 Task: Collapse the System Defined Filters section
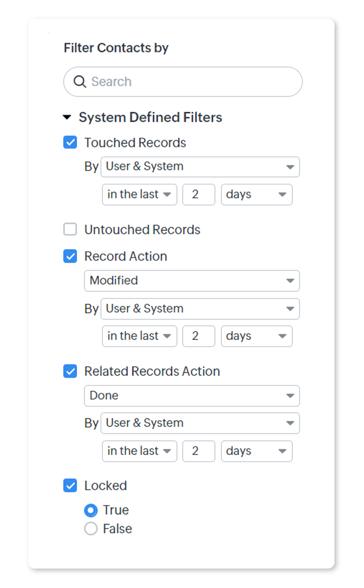click(67, 117)
